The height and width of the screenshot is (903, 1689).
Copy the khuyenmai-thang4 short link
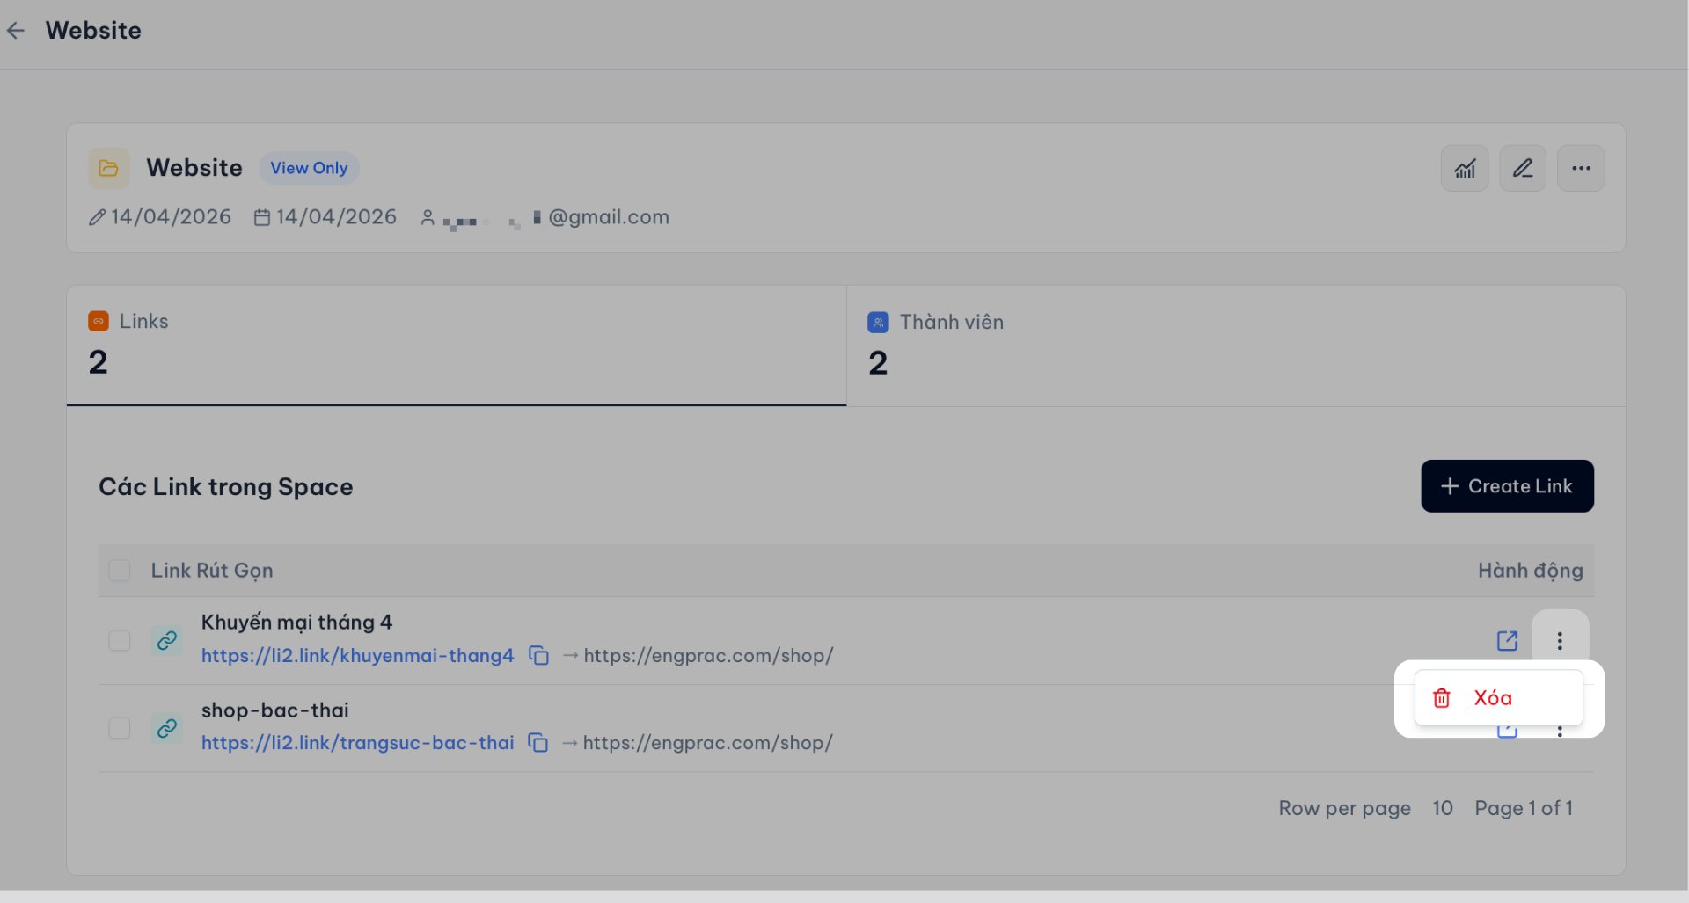point(538,656)
